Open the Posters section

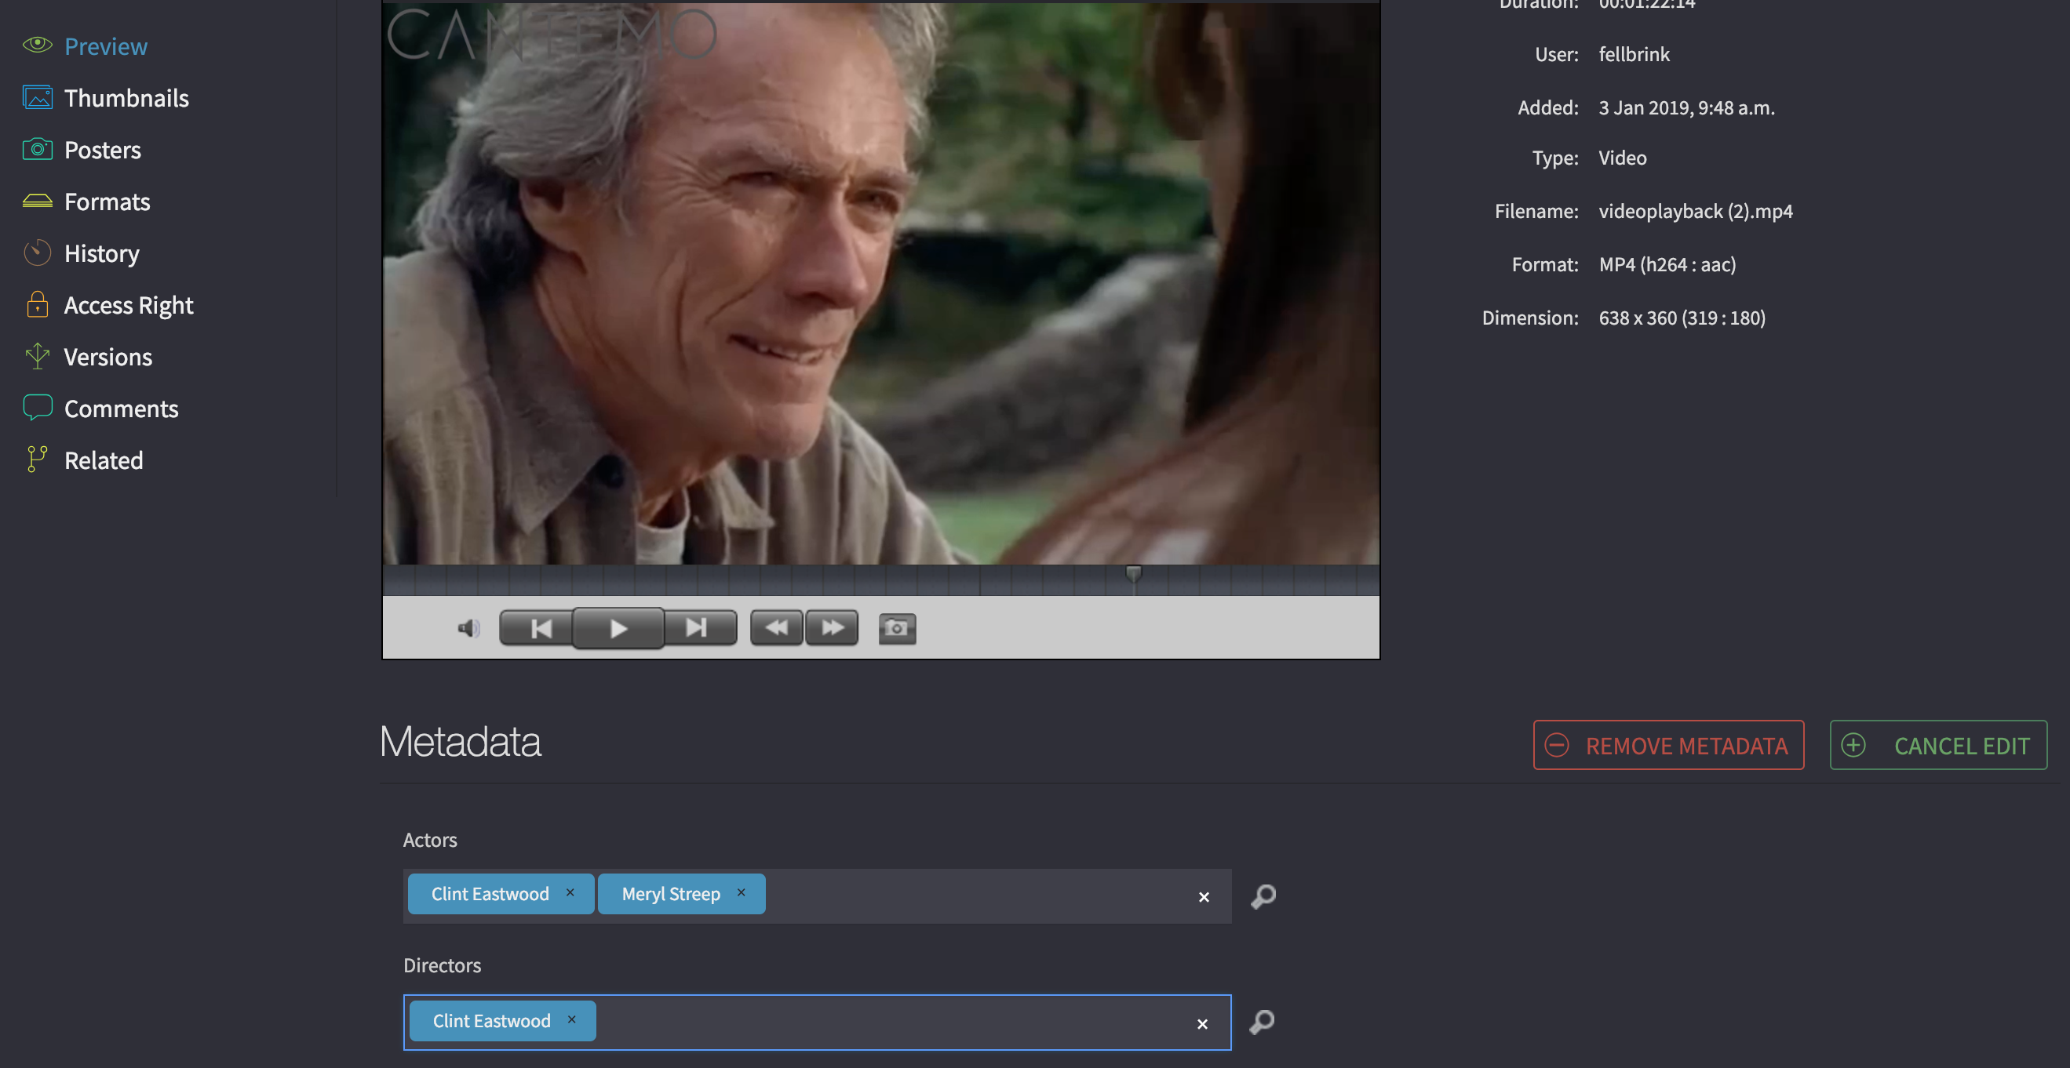[102, 149]
